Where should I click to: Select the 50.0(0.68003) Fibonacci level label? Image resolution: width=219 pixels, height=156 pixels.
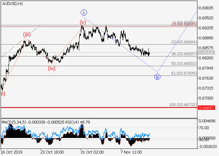coord(184,63)
